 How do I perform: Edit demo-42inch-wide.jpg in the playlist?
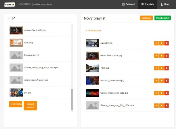pos(156,56)
